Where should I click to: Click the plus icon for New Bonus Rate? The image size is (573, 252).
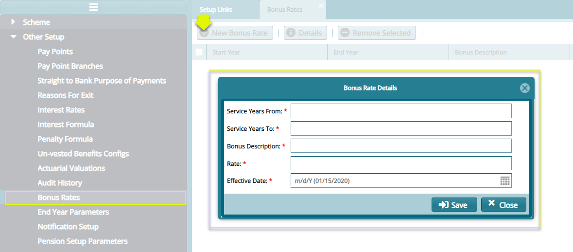(205, 33)
